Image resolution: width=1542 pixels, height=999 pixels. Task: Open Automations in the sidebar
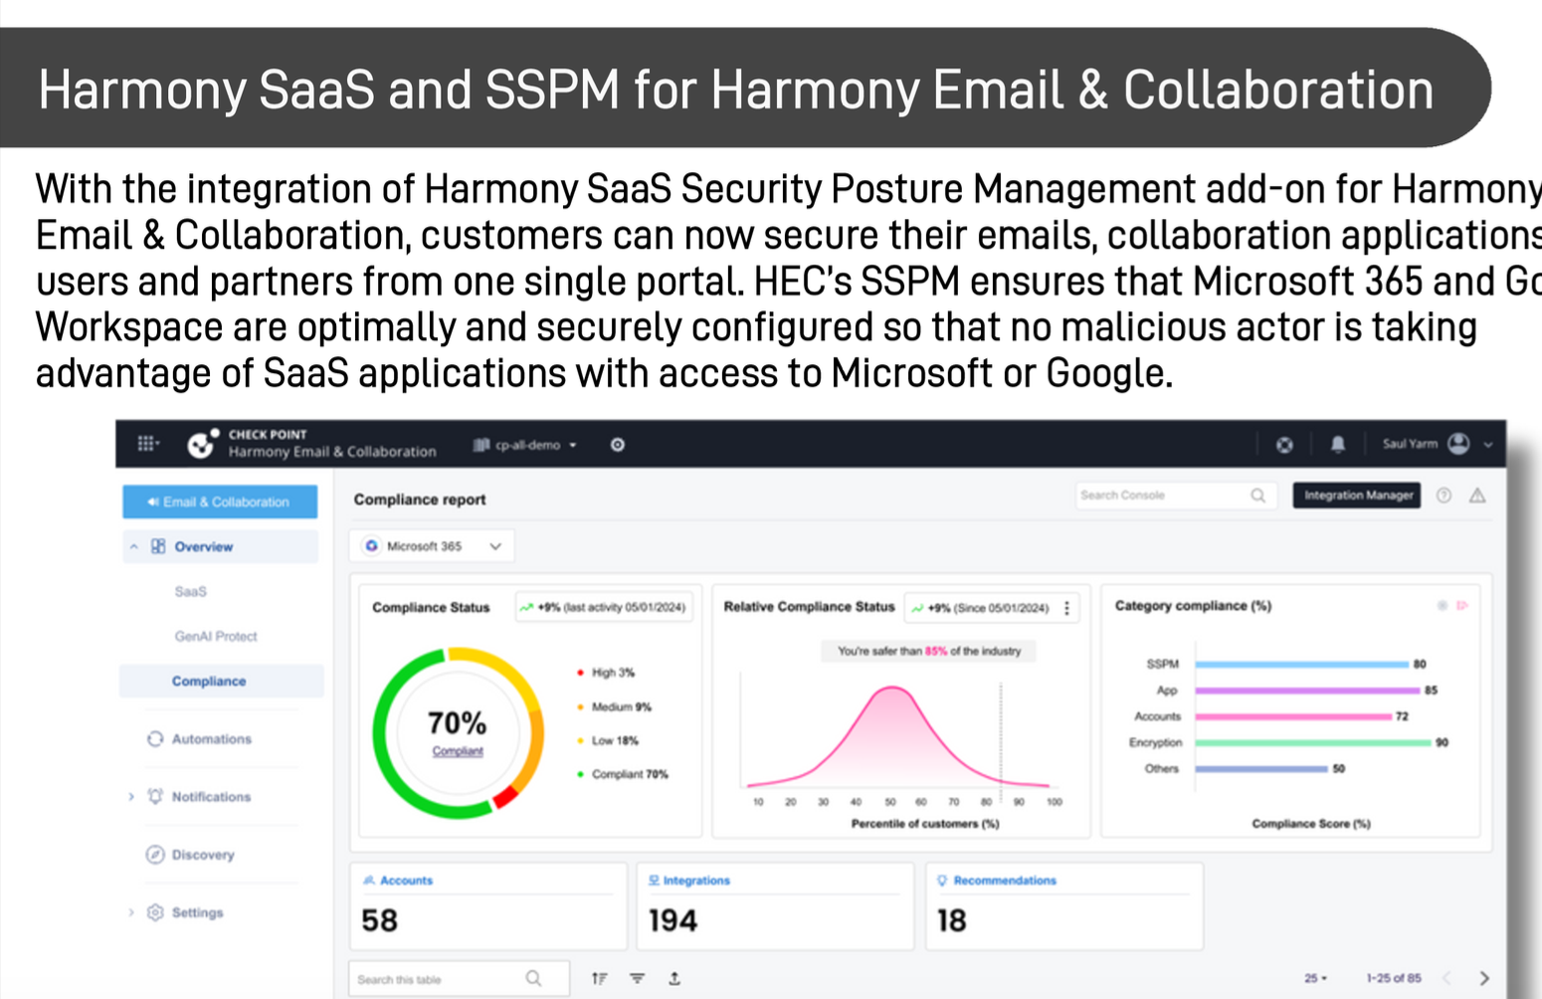point(212,738)
